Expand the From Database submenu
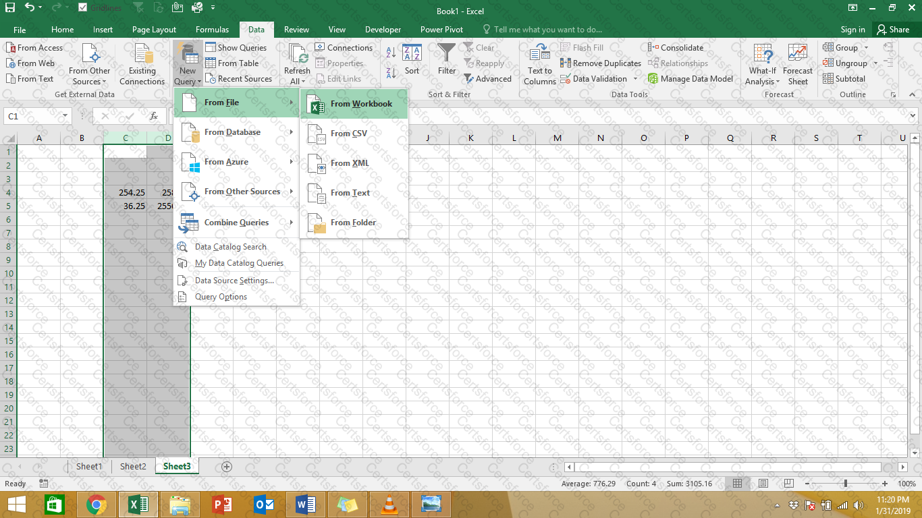 click(x=236, y=132)
